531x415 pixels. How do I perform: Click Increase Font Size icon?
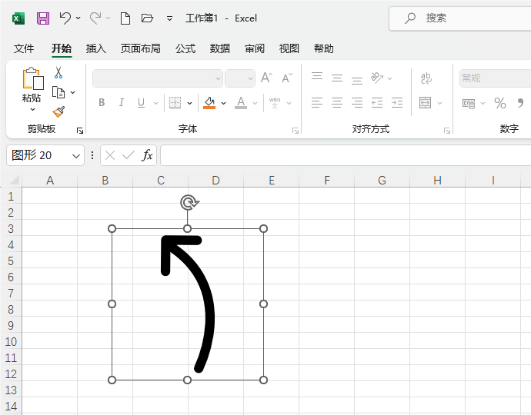266,78
